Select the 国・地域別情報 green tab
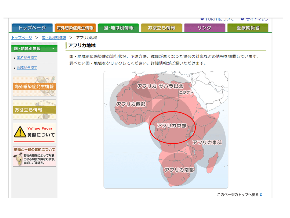Image resolution: width=290 pixels, height=218 pixels. tap(118, 28)
